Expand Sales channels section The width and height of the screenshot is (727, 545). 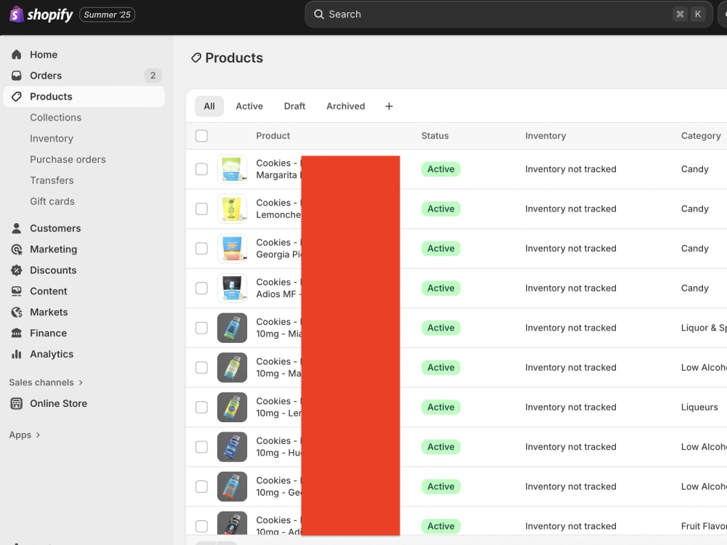(46, 382)
